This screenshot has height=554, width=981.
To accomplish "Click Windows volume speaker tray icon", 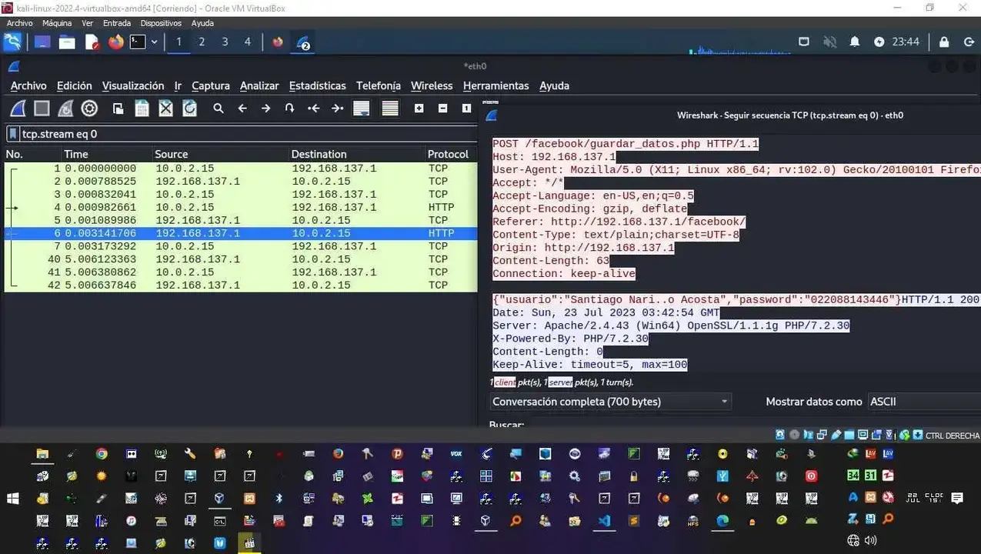I will tap(870, 540).
